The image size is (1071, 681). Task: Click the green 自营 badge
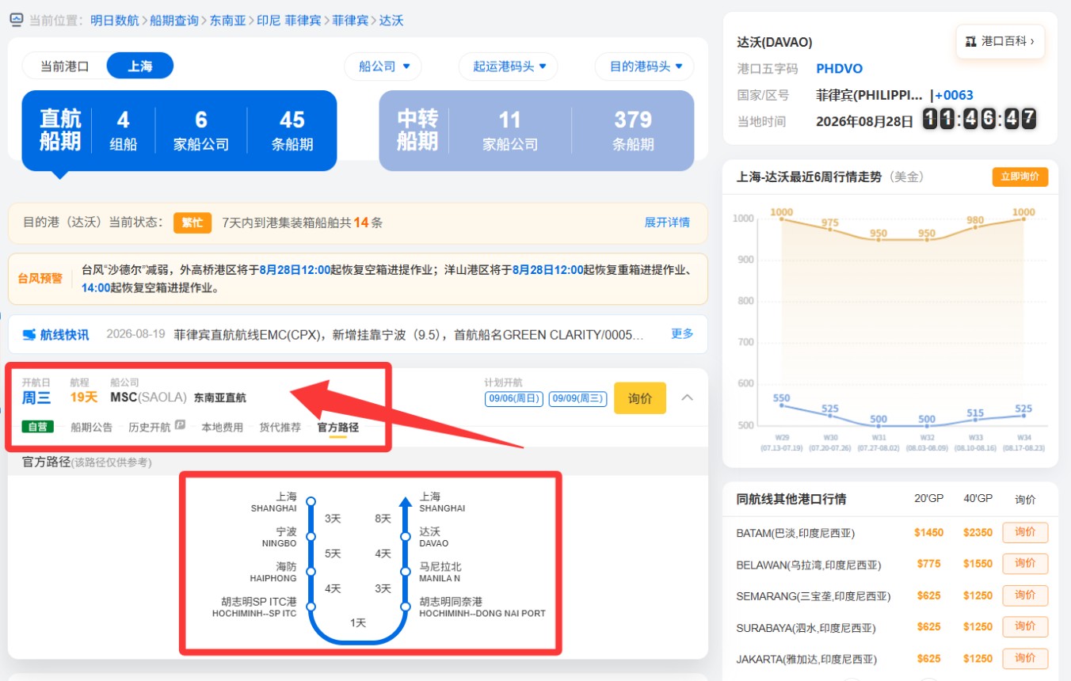coord(37,427)
